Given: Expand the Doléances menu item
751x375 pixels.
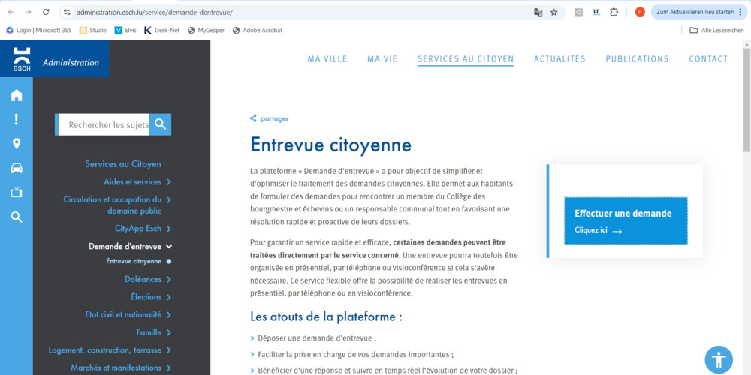Looking at the screenshot, I should [169, 280].
